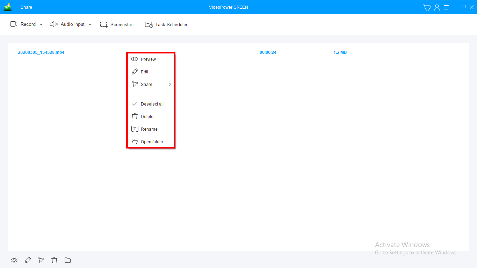477x268 pixels.
Task: Select Preview from the context menu
Action: [148, 59]
